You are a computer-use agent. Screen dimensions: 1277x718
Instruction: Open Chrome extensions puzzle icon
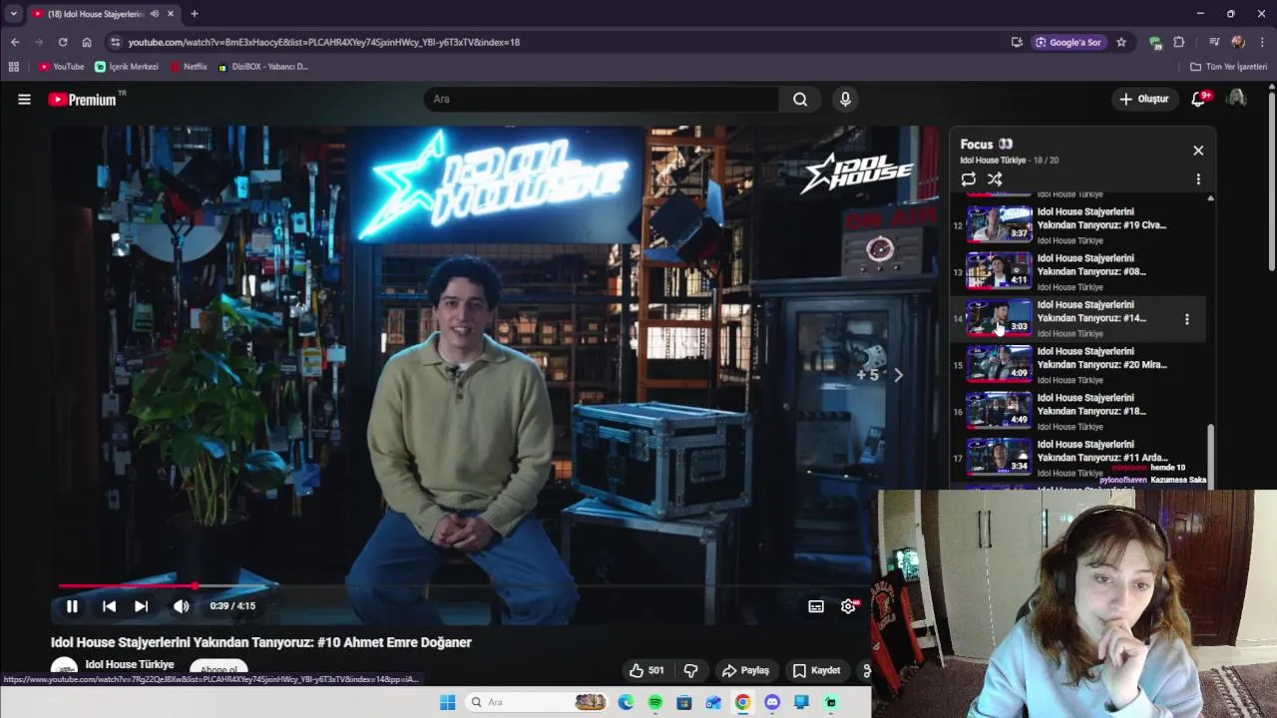[1179, 42]
